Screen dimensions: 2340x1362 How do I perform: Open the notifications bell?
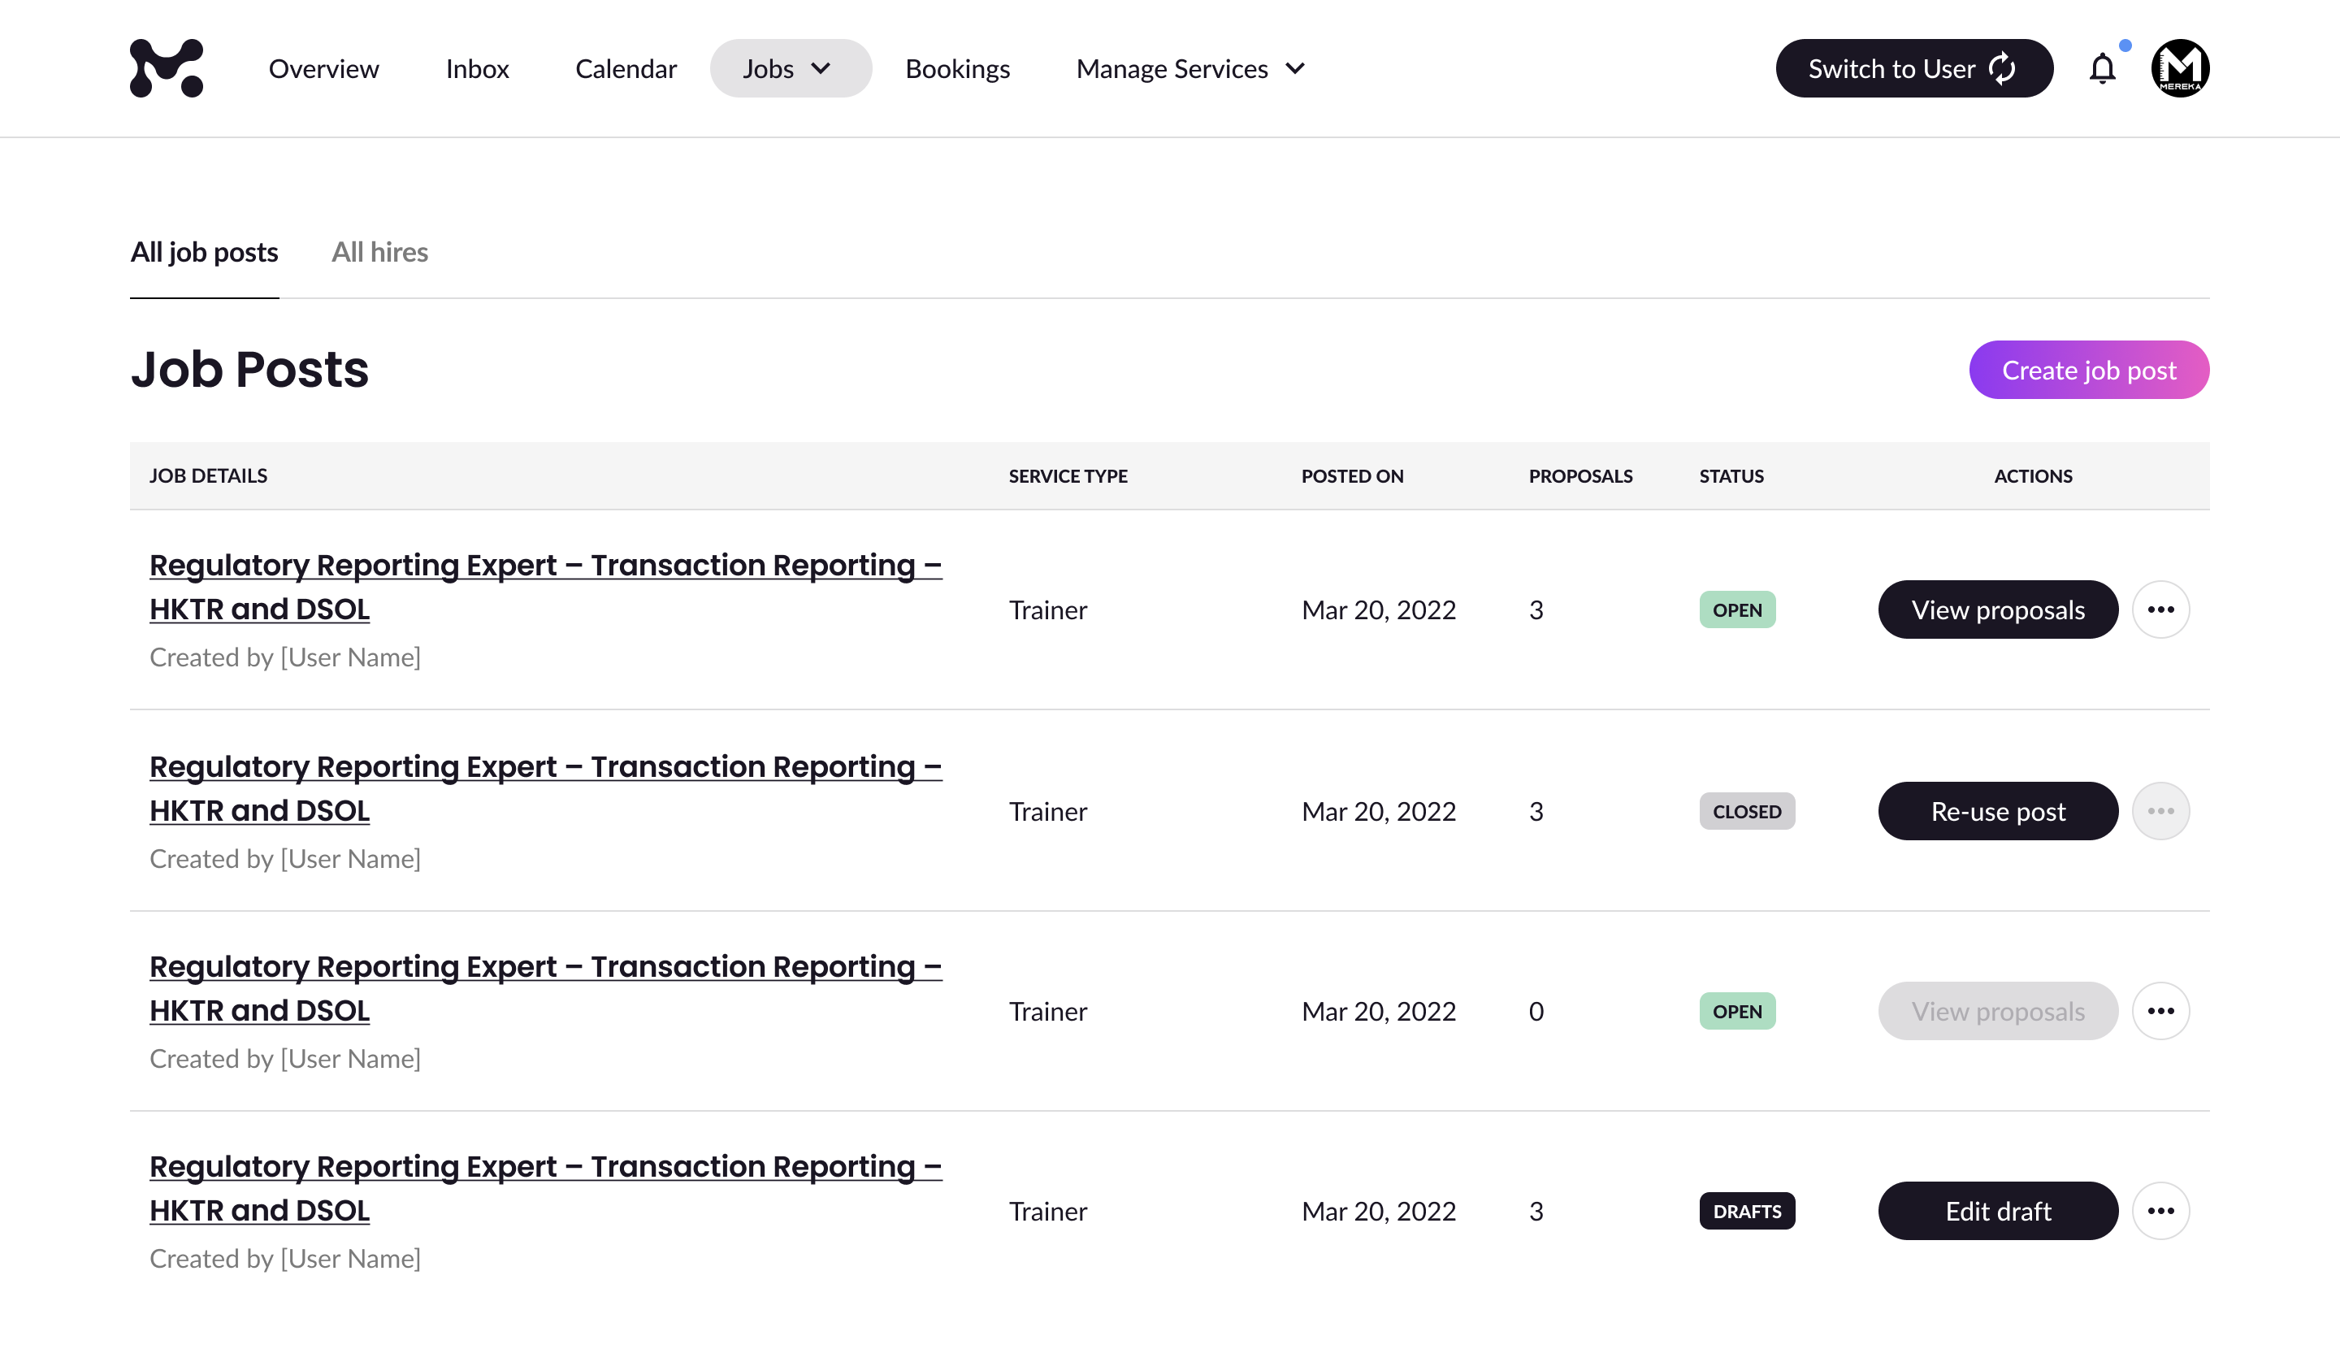[2102, 69]
